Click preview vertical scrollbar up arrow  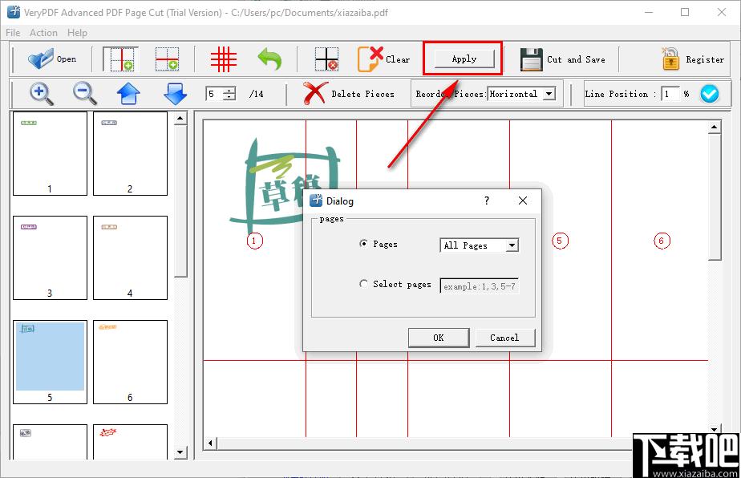click(x=714, y=128)
